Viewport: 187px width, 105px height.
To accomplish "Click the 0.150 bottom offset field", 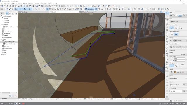I will click(179, 59).
